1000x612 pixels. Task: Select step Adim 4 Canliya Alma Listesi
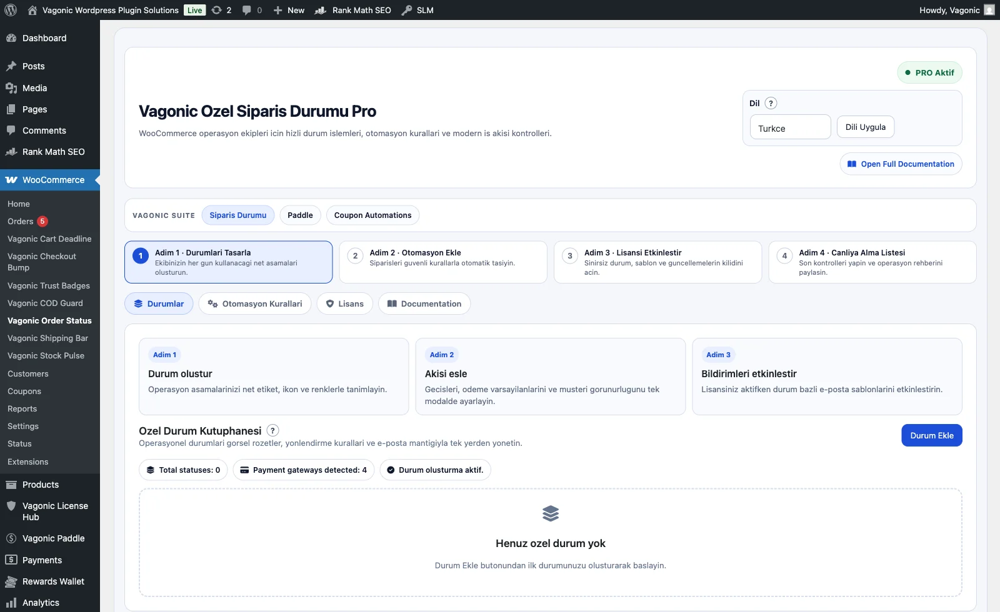coord(872,262)
